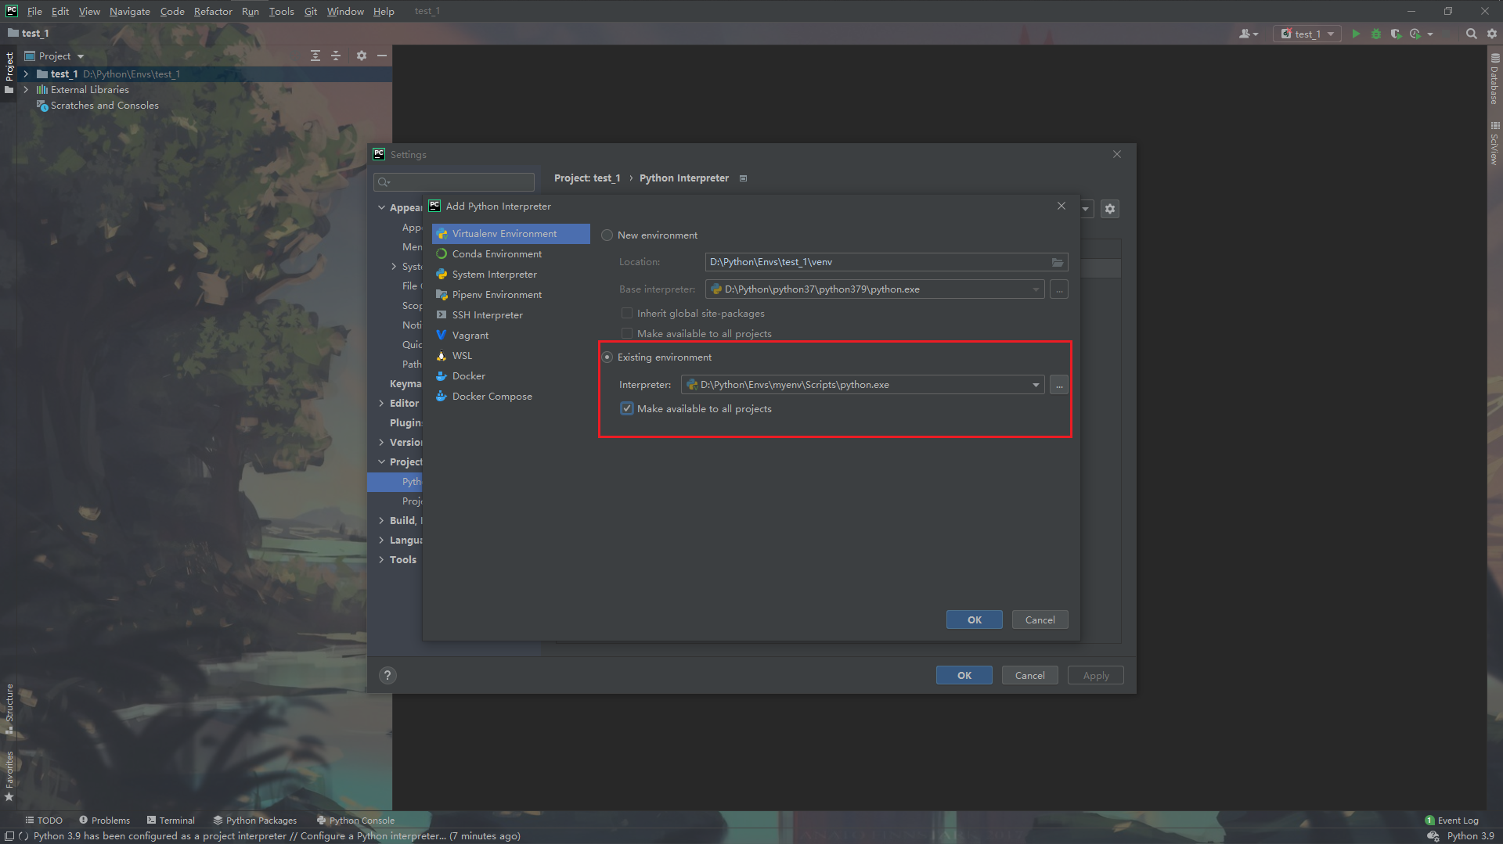The image size is (1503, 844).
Task: Open the Refactor menu
Action: [213, 11]
